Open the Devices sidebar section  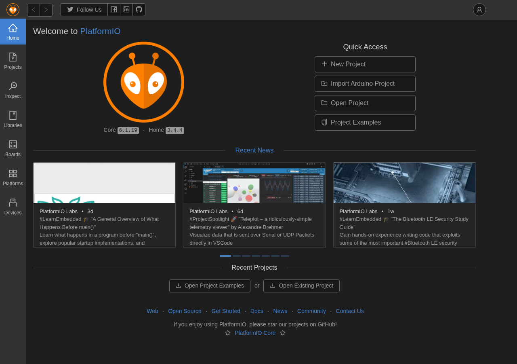tap(13, 206)
